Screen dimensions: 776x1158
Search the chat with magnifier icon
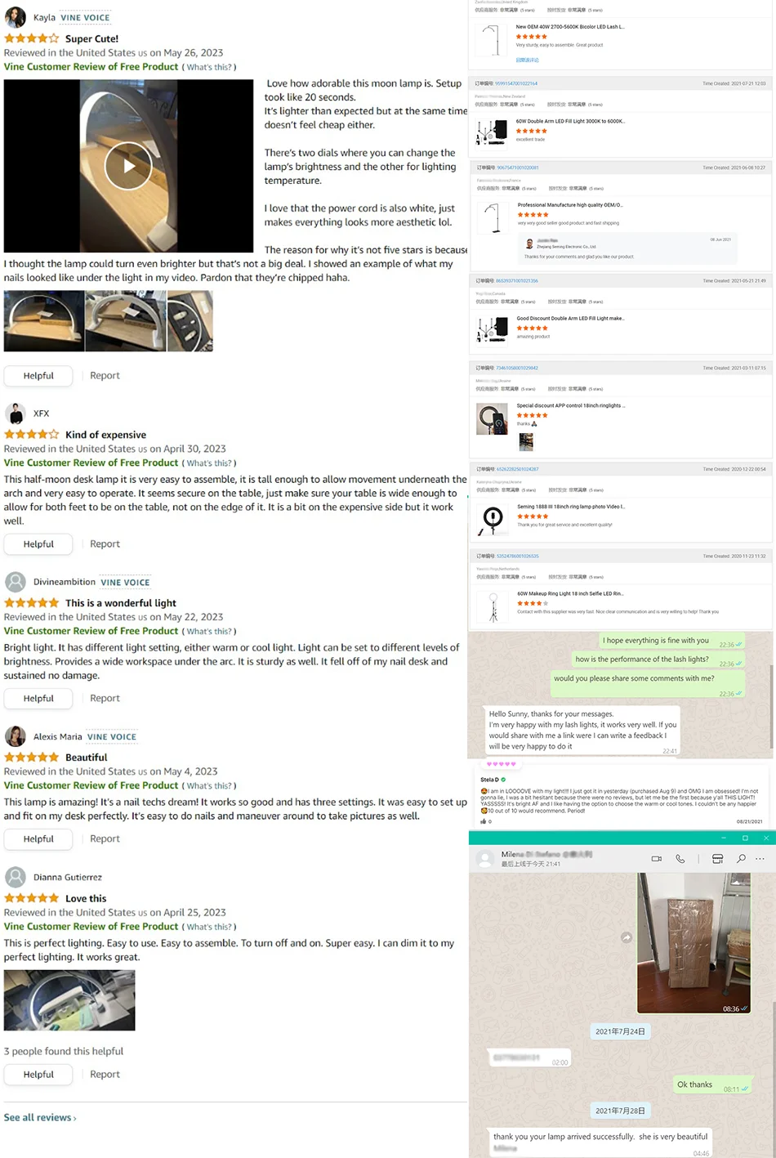(741, 859)
